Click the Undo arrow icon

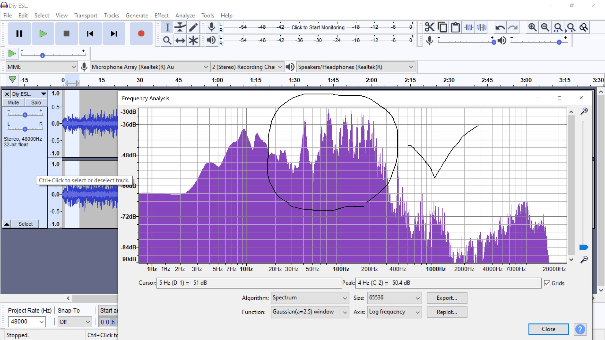(500, 27)
